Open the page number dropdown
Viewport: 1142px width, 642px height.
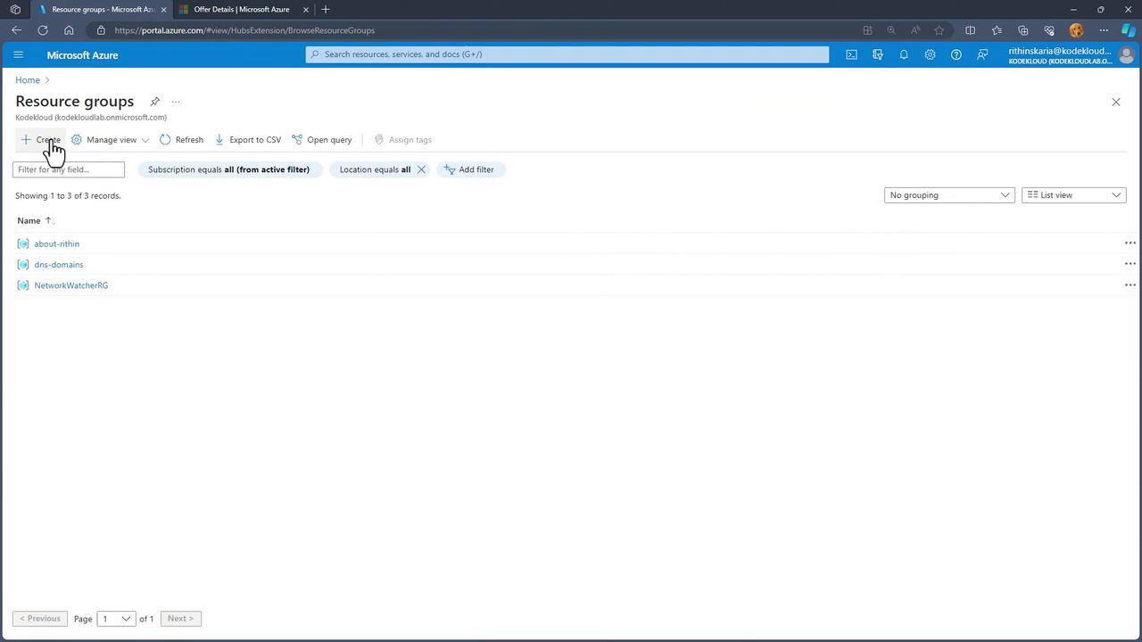(116, 619)
